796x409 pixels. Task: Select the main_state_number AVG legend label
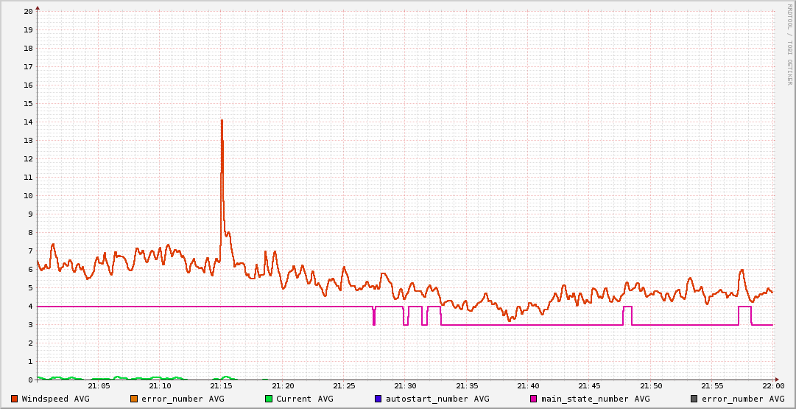click(x=595, y=399)
